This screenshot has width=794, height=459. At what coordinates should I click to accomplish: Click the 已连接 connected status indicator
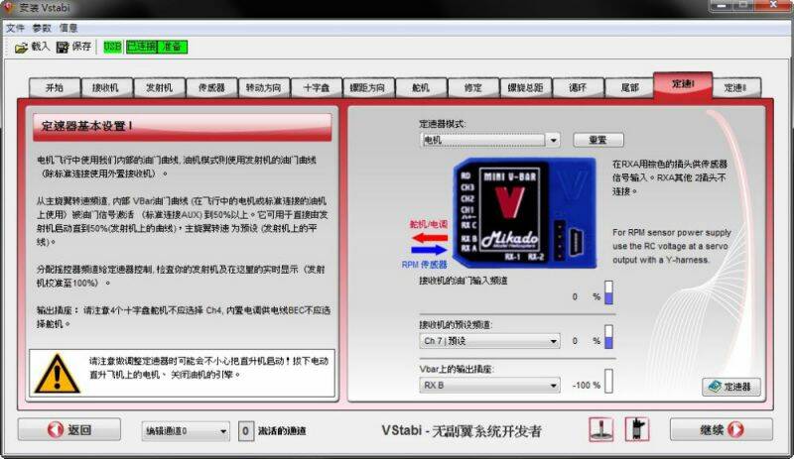click(142, 47)
